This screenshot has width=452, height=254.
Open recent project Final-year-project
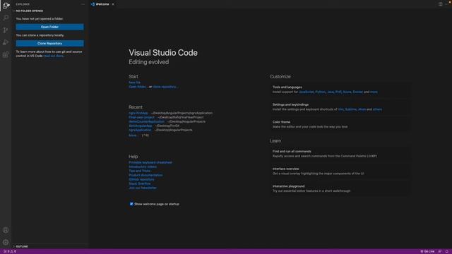pyautogui.click(x=141, y=117)
